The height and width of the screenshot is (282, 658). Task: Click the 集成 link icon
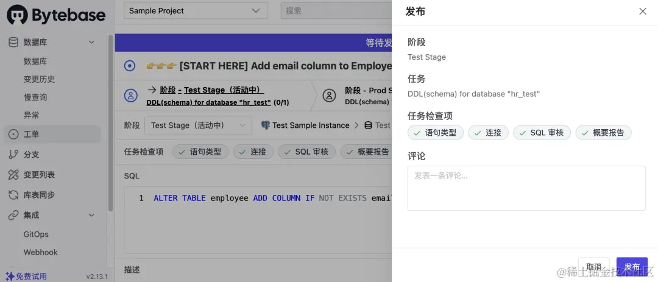[13, 215]
